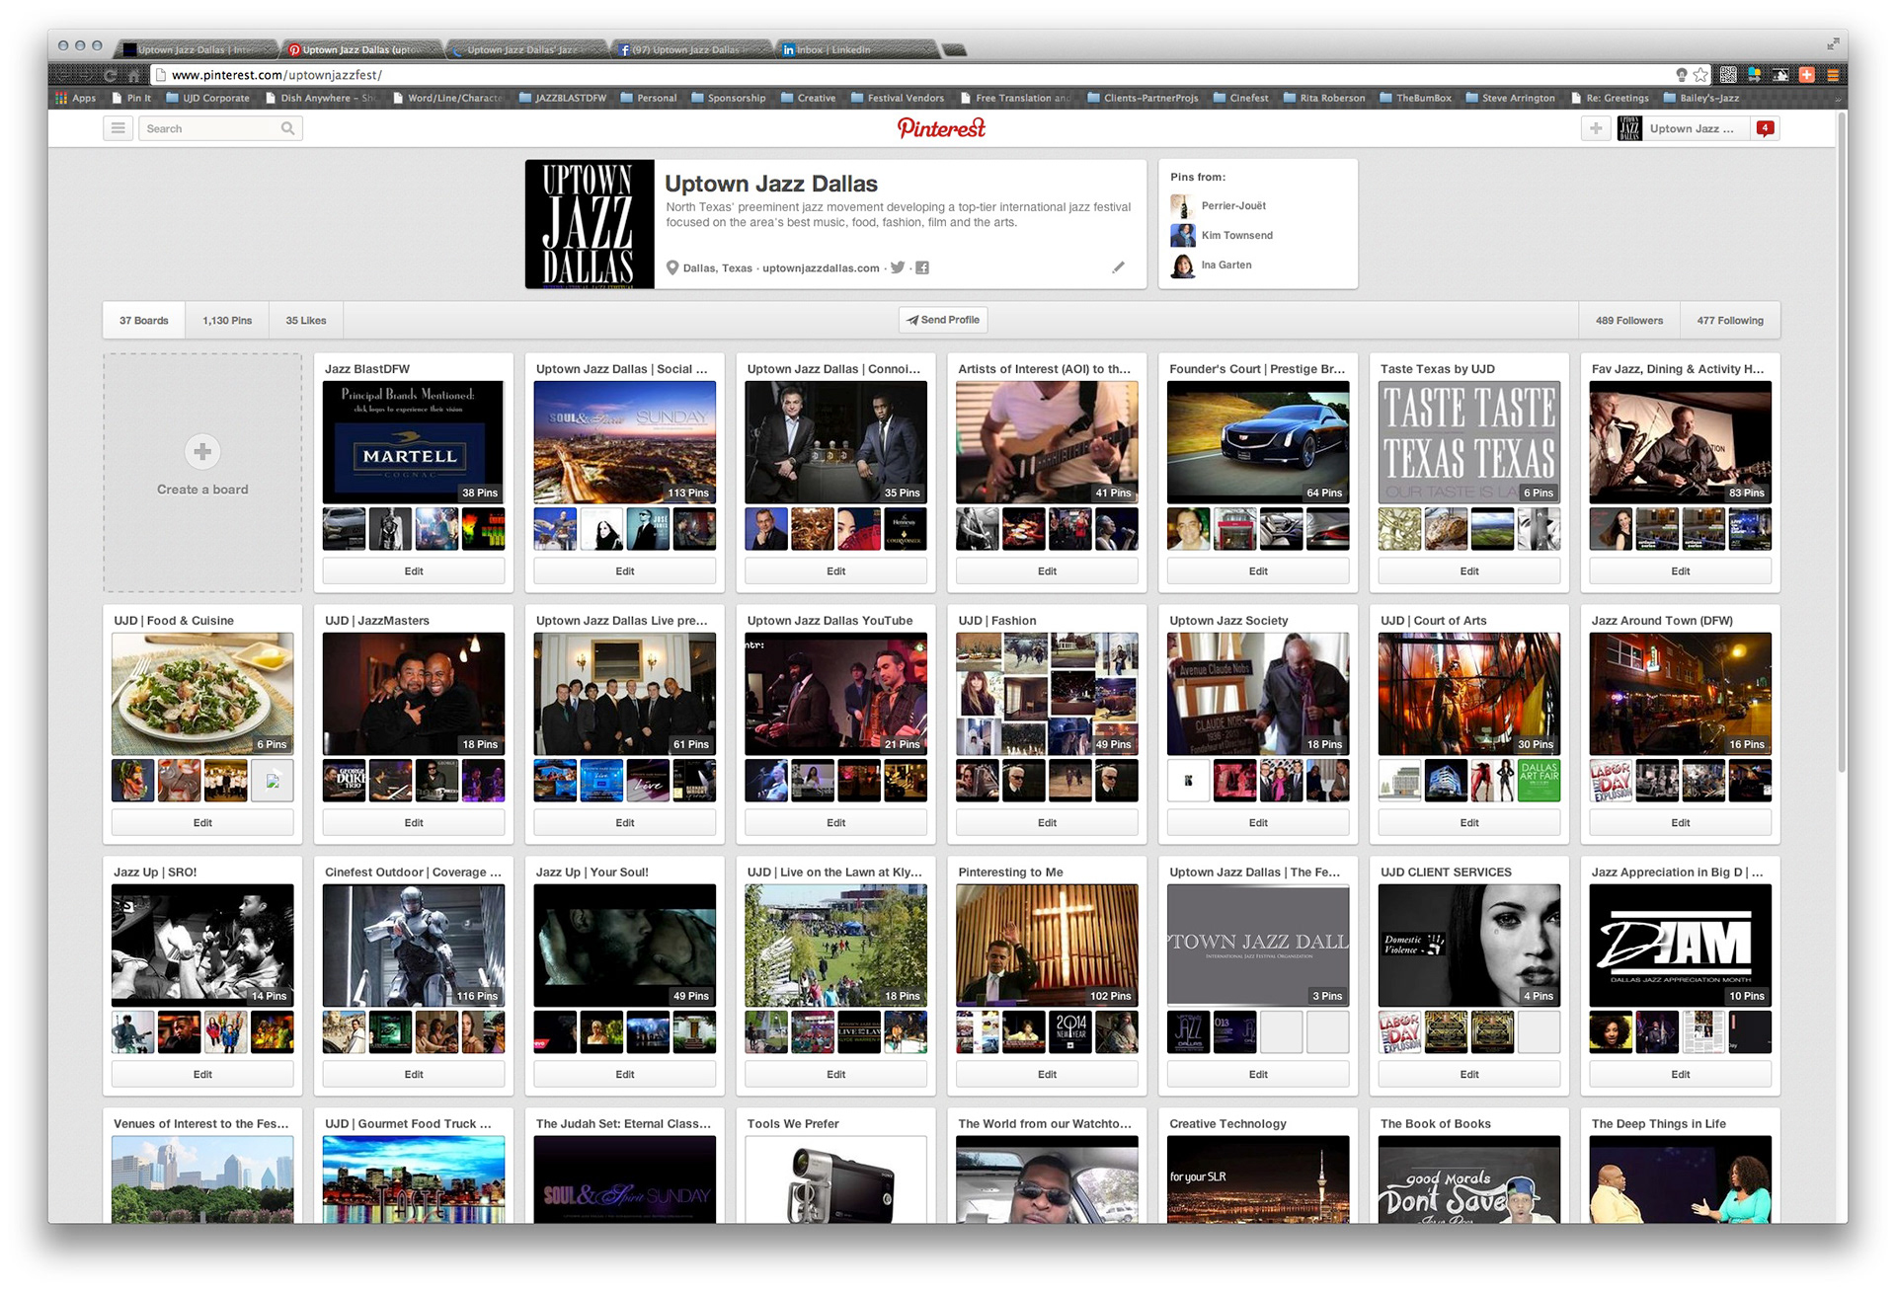Click the lightbulb icon in address bar

click(x=1682, y=75)
